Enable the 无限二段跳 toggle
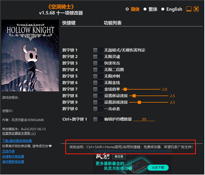 coord(98,70)
